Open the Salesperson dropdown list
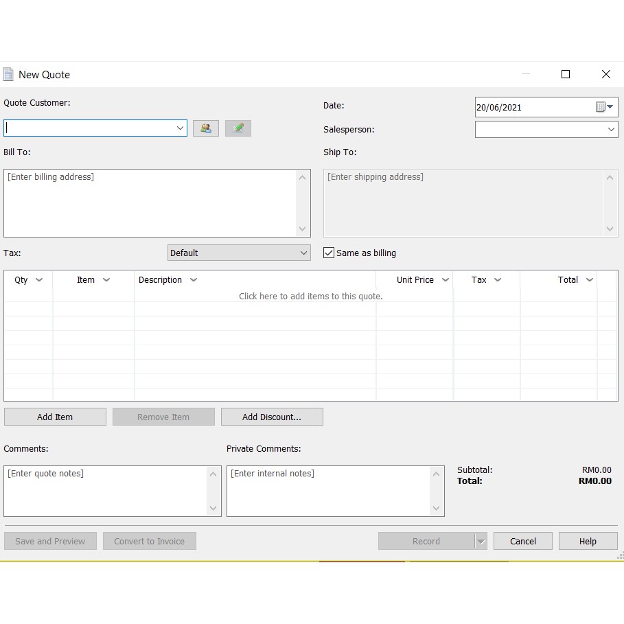 [611, 129]
